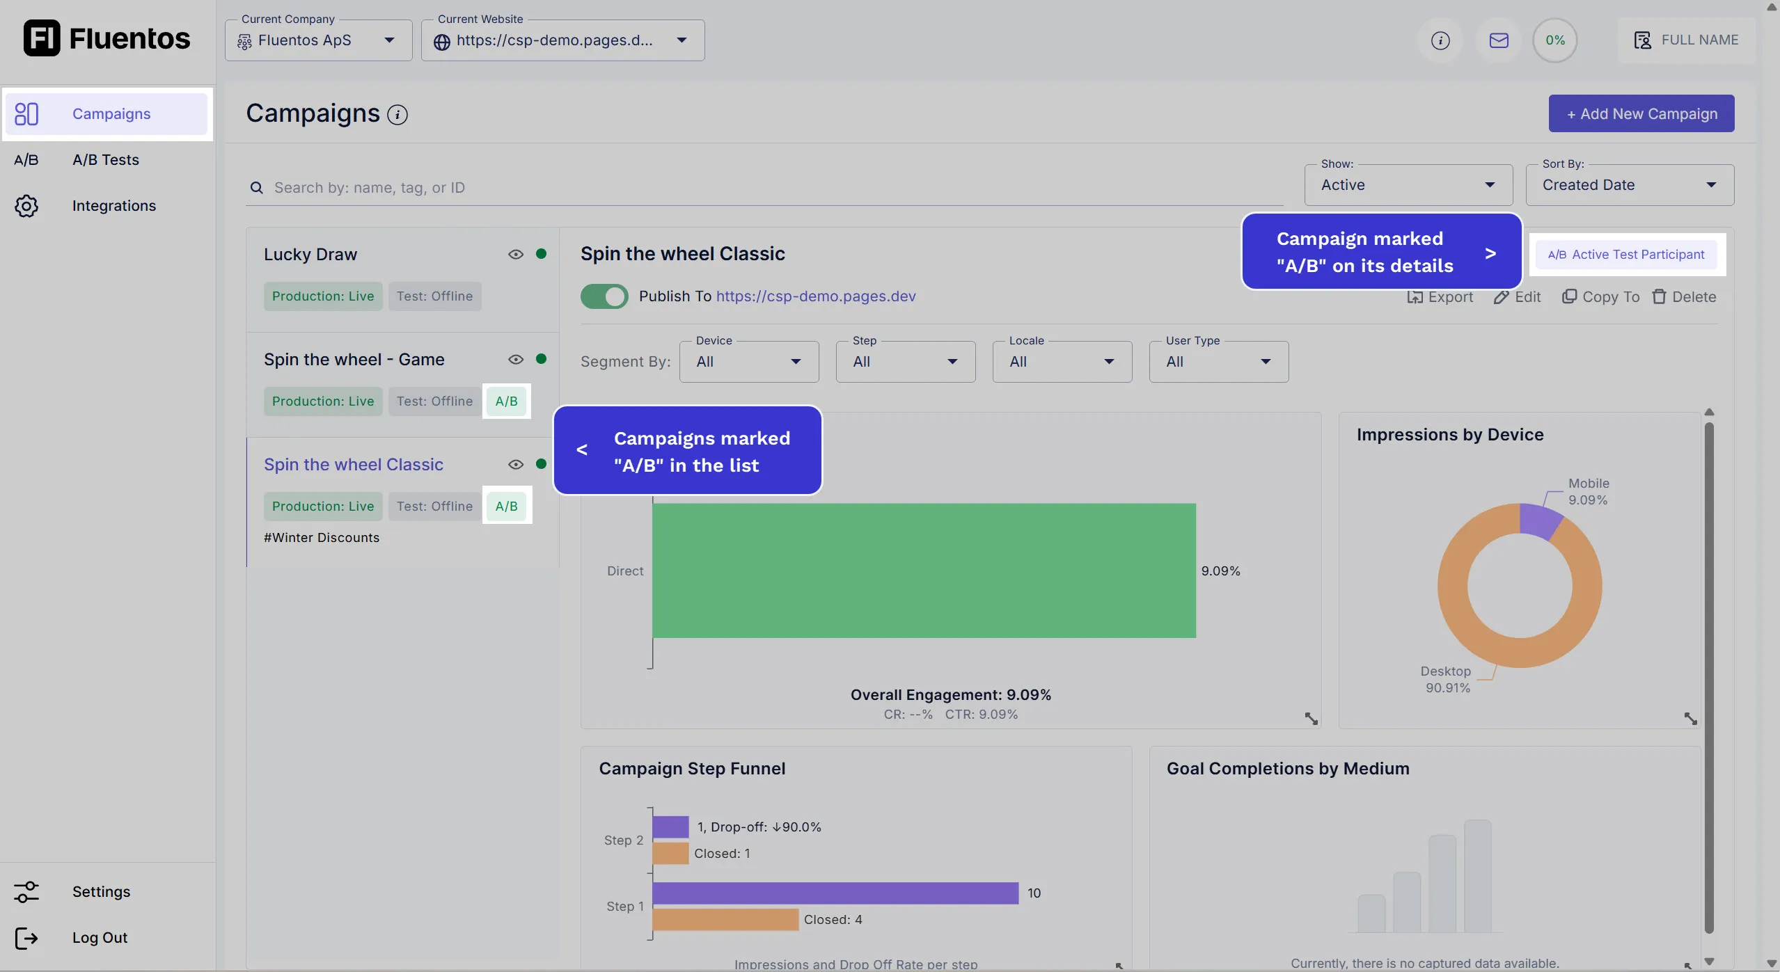Viewport: 1780px width, 972px height.
Task: Click the Log Out icon
Action: (x=26, y=937)
